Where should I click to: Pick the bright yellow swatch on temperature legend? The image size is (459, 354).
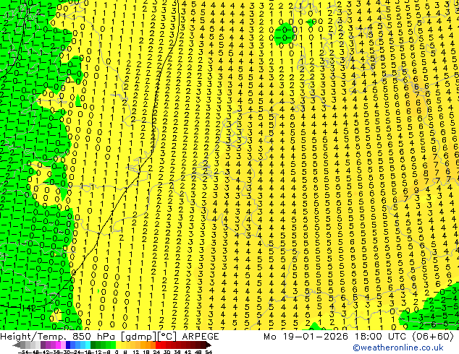[118, 345]
